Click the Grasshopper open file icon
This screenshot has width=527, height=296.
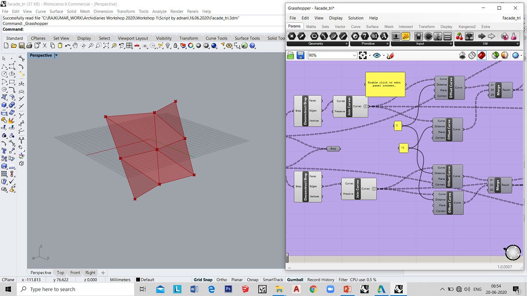[x=290, y=55]
